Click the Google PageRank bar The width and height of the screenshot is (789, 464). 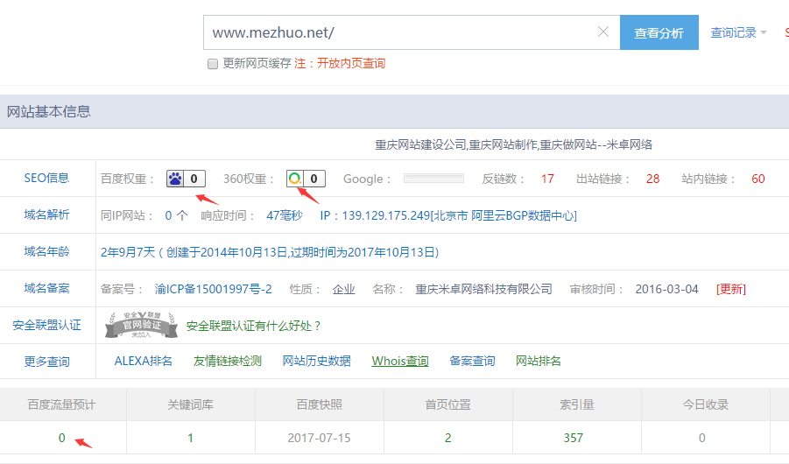pyautogui.click(x=433, y=179)
